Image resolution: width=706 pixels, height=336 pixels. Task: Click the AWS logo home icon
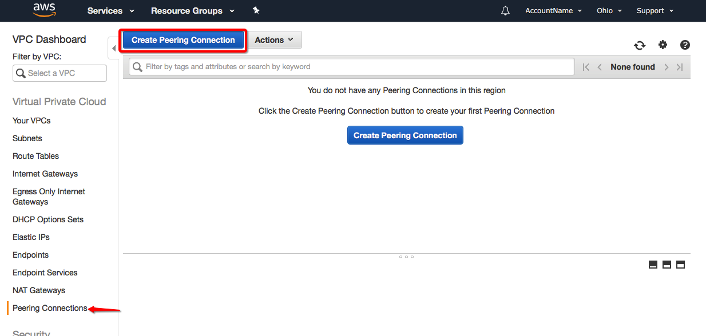[44, 10]
